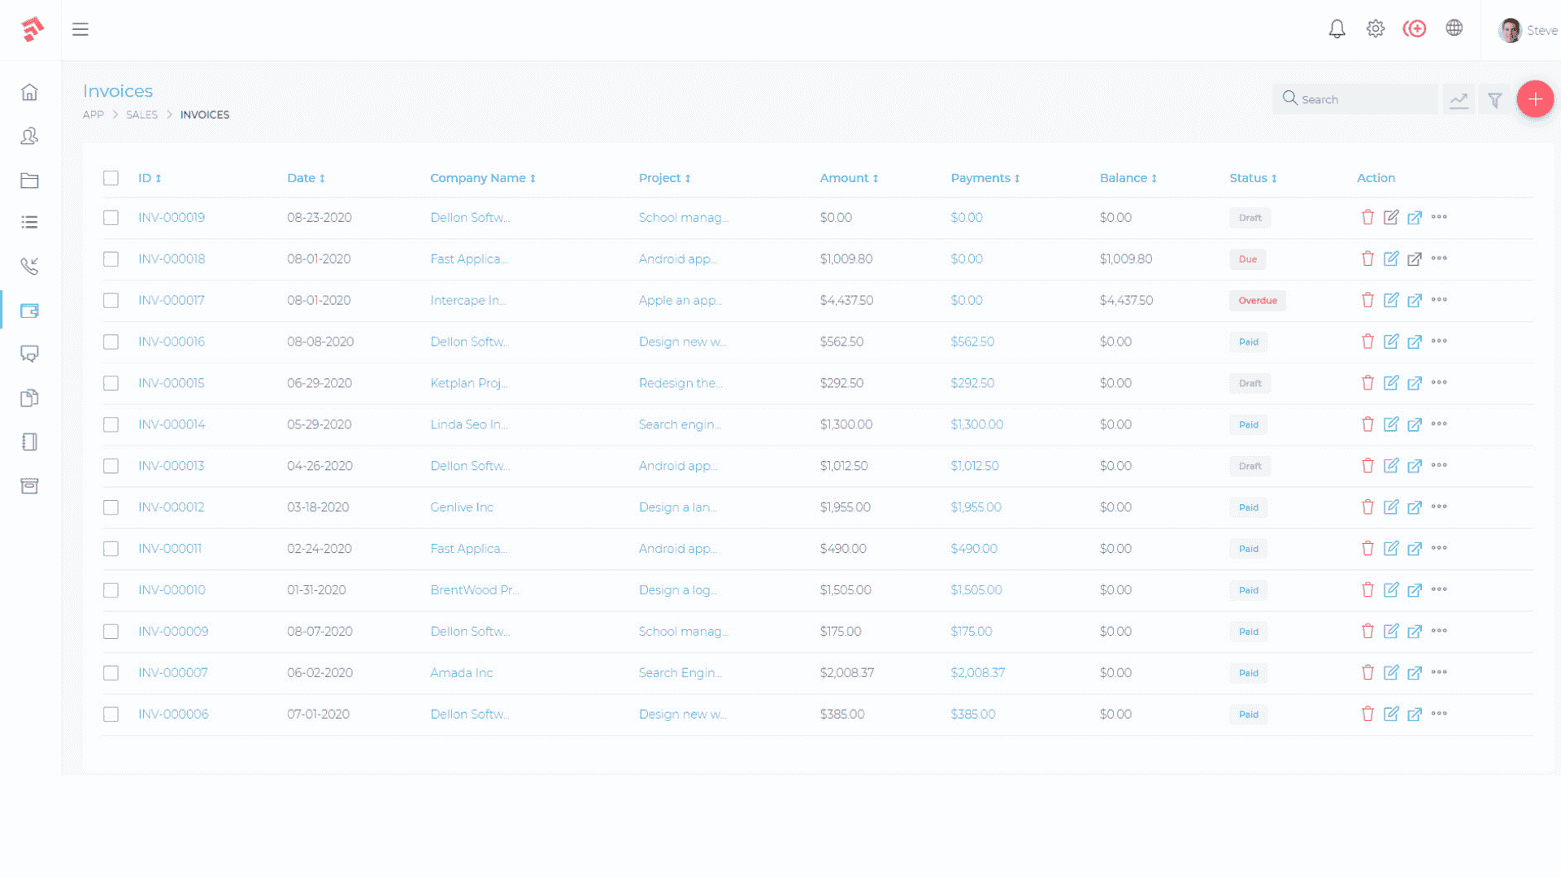Image resolution: width=1561 pixels, height=878 pixels.
Task: Open project Search engin... for INV-000014
Action: coord(680,424)
